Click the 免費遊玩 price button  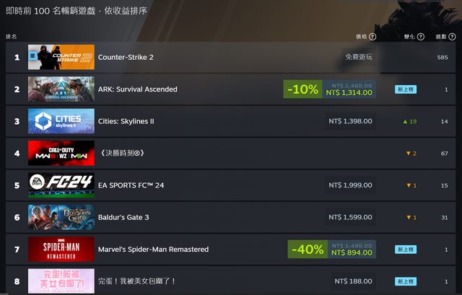pyautogui.click(x=359, y=57)
